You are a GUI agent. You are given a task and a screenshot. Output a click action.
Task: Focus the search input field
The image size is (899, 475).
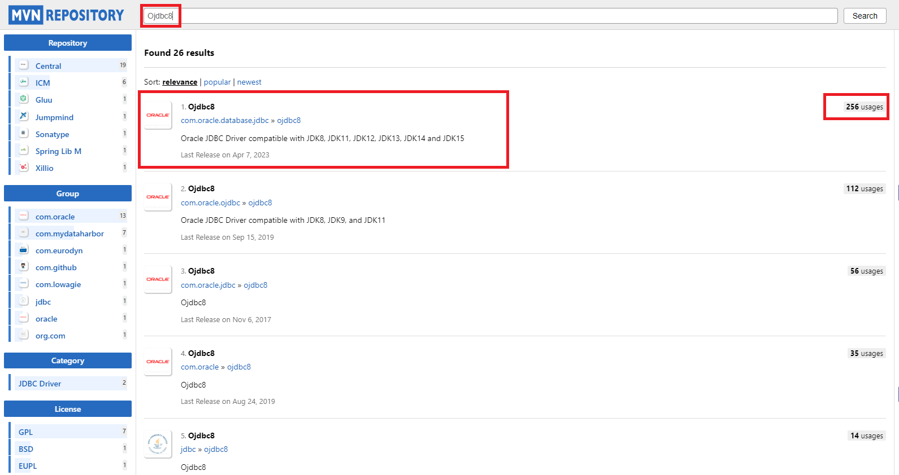tap(490, 16)
